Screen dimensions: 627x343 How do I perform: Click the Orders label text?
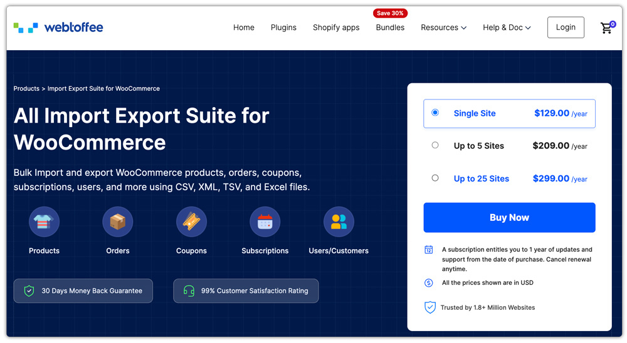pos(118,251)
